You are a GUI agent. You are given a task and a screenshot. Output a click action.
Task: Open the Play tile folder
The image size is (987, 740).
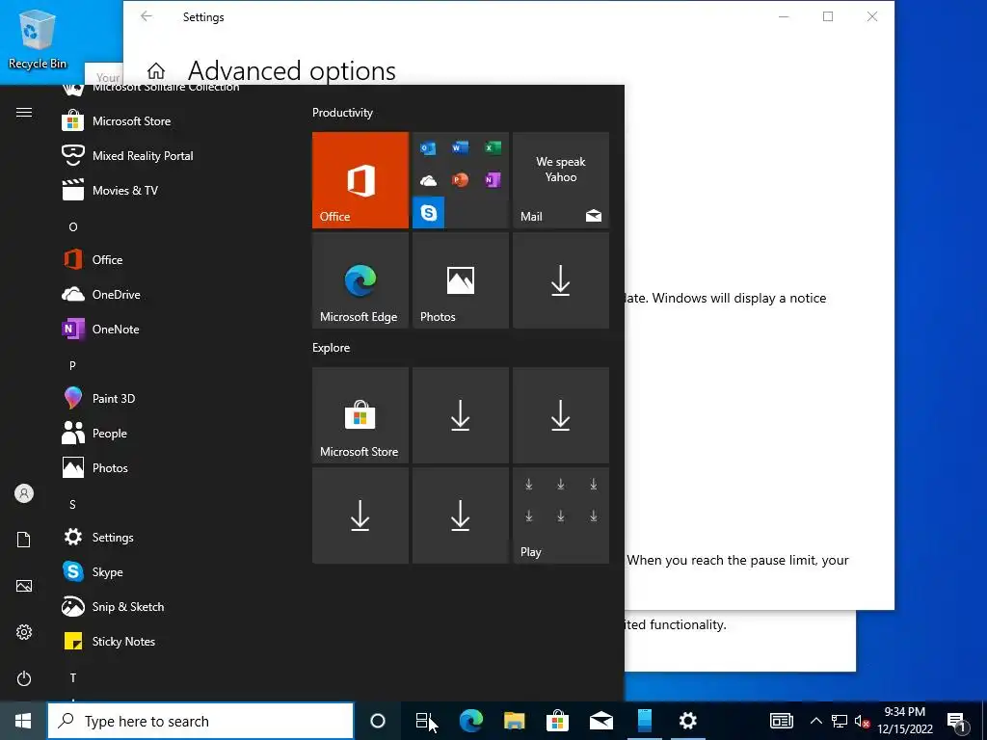pyautogui.click(x=561, y=515)
